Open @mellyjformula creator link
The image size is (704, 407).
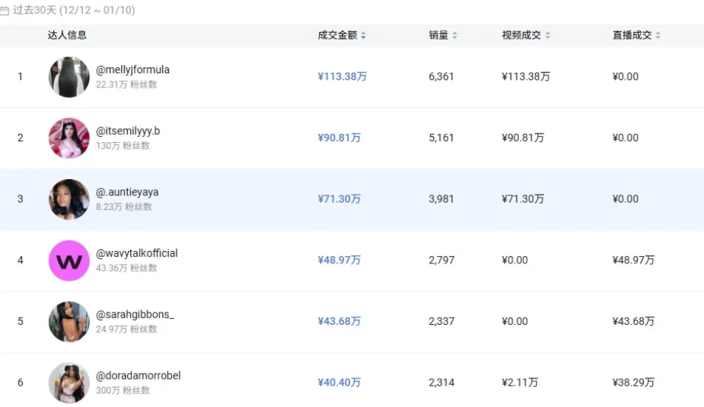pyautogui.click(x=133, y=70)
